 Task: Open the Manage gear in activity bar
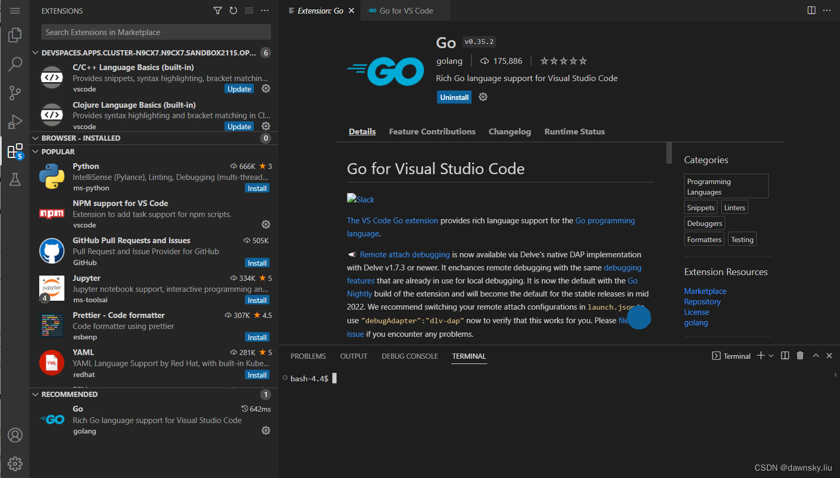click(x=15, y=464)
